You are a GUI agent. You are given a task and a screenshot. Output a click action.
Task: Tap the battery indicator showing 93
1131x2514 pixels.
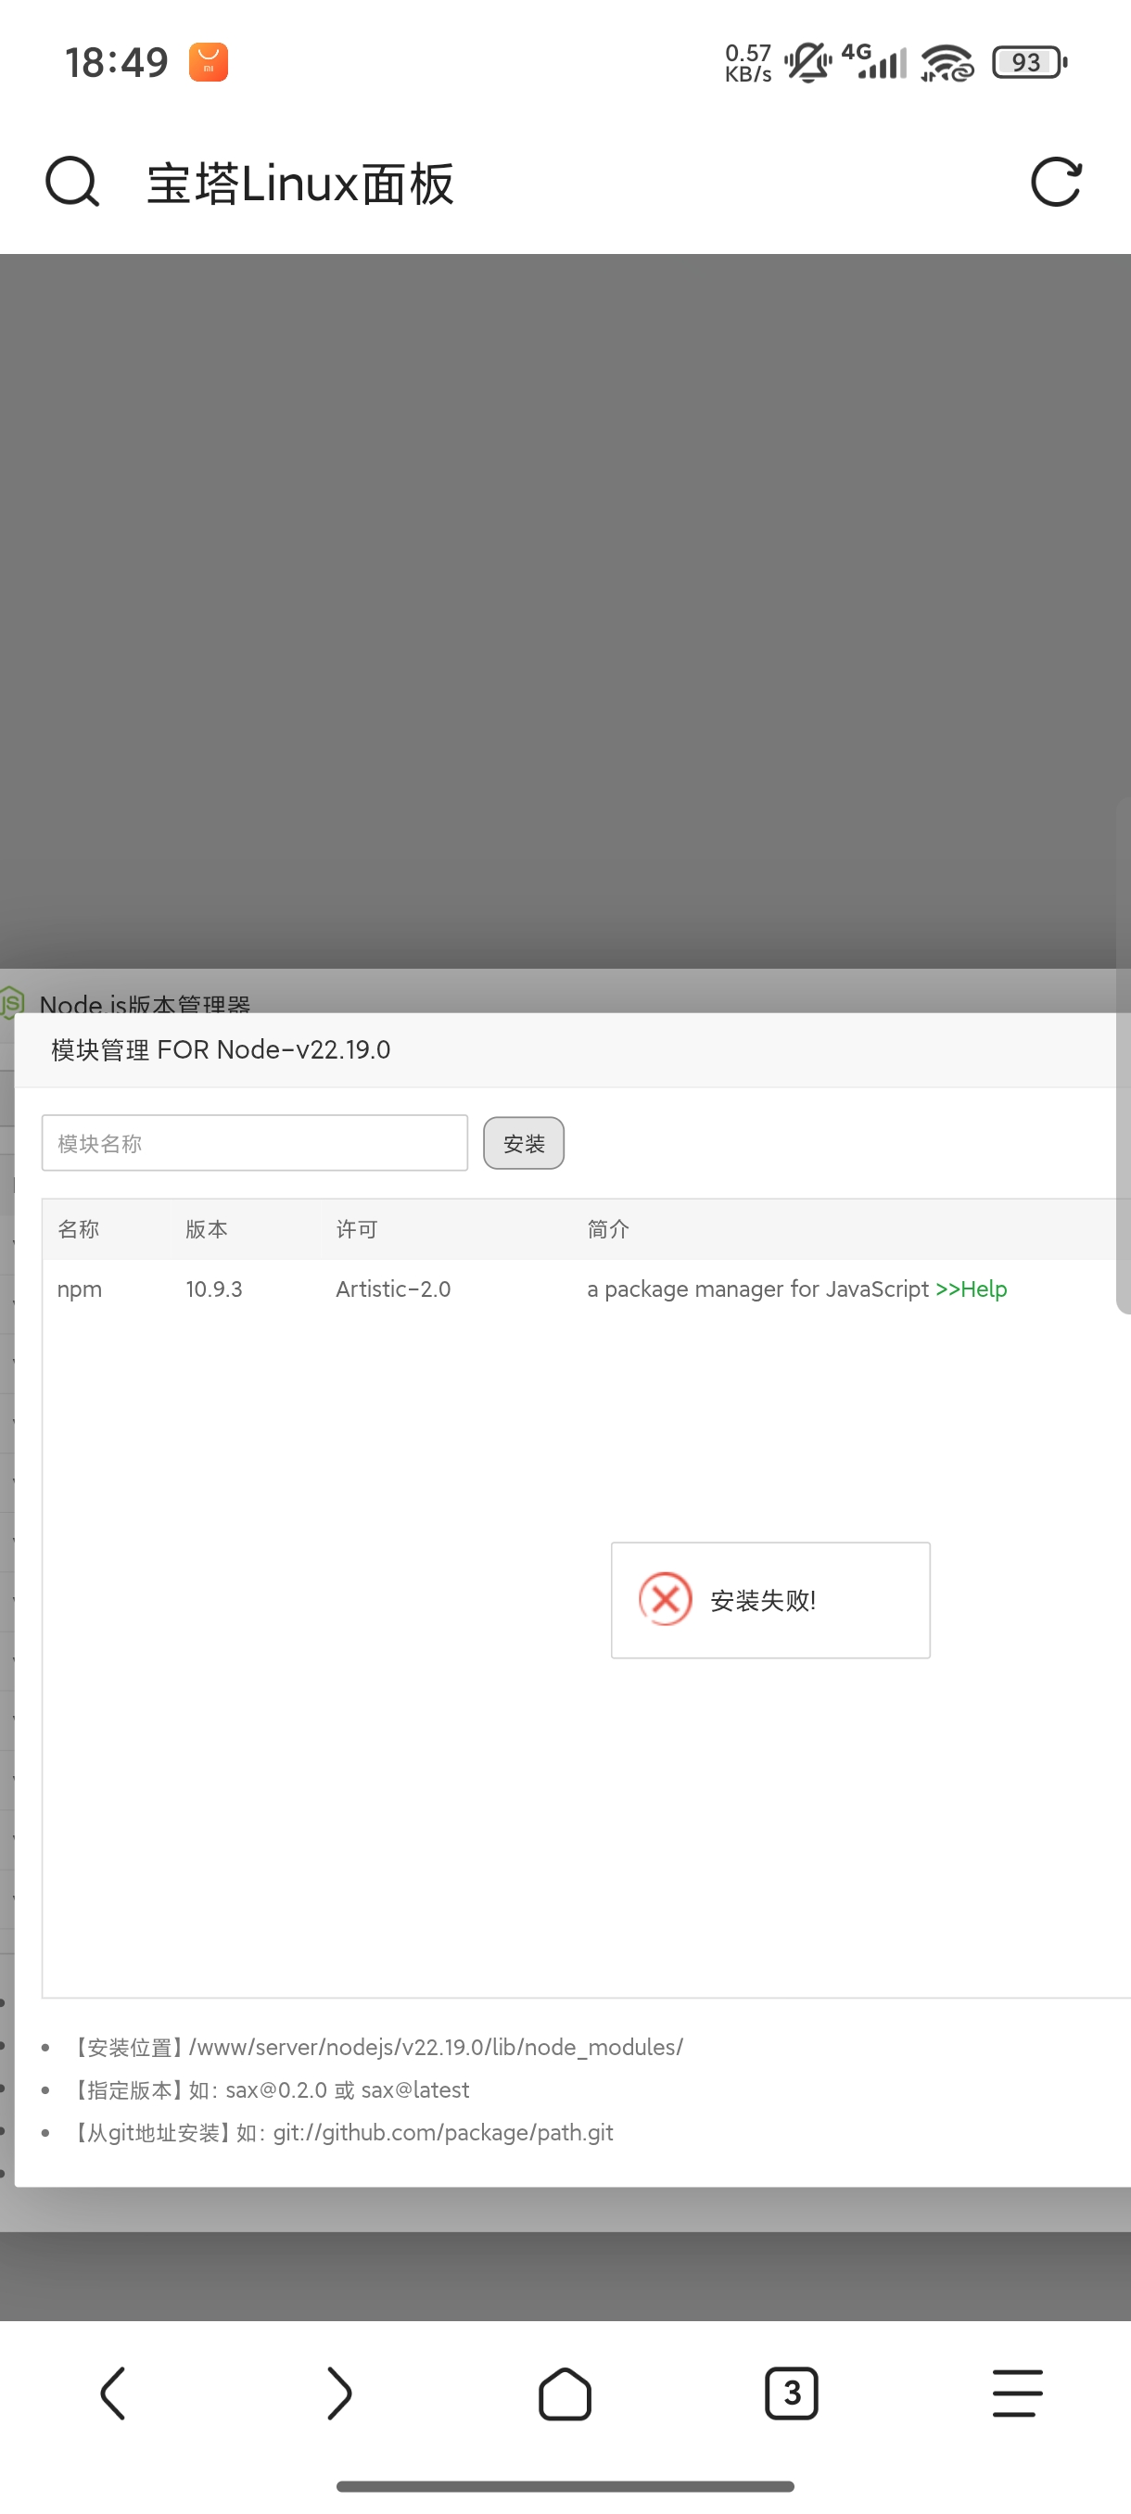(1030, 62)
